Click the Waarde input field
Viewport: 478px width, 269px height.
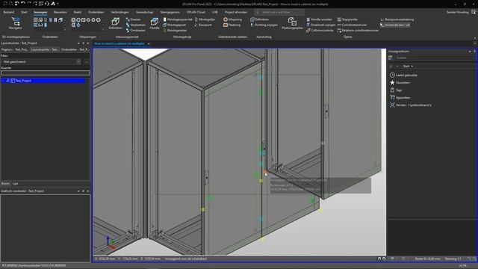46,73
